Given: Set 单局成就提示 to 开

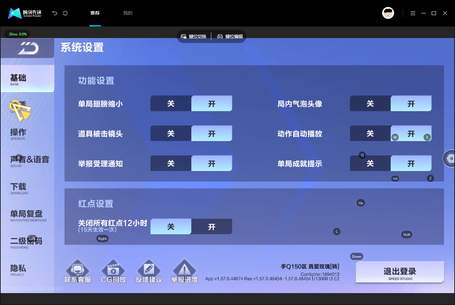Looking at the screenshot, I should coord(411,163).
